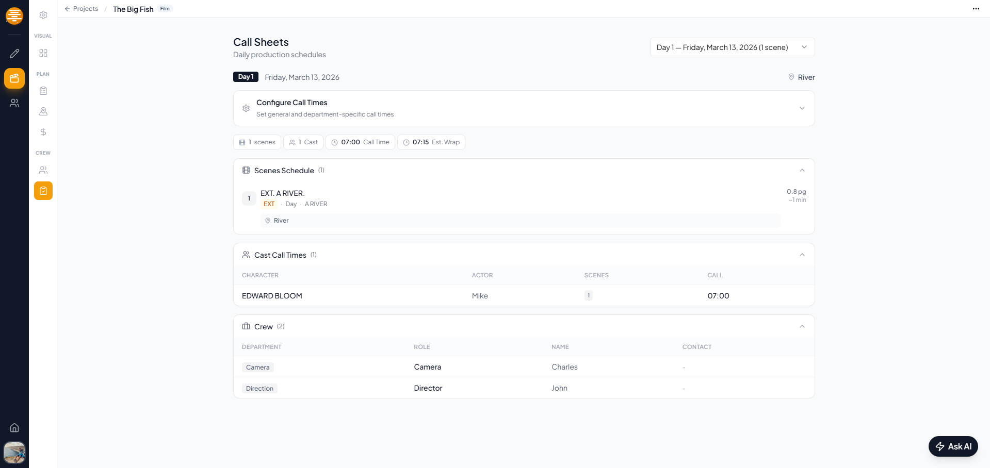Collapse the Cast Call Times section
The height and width of the screenshot is (468, 990).
(x=802, y=255)
